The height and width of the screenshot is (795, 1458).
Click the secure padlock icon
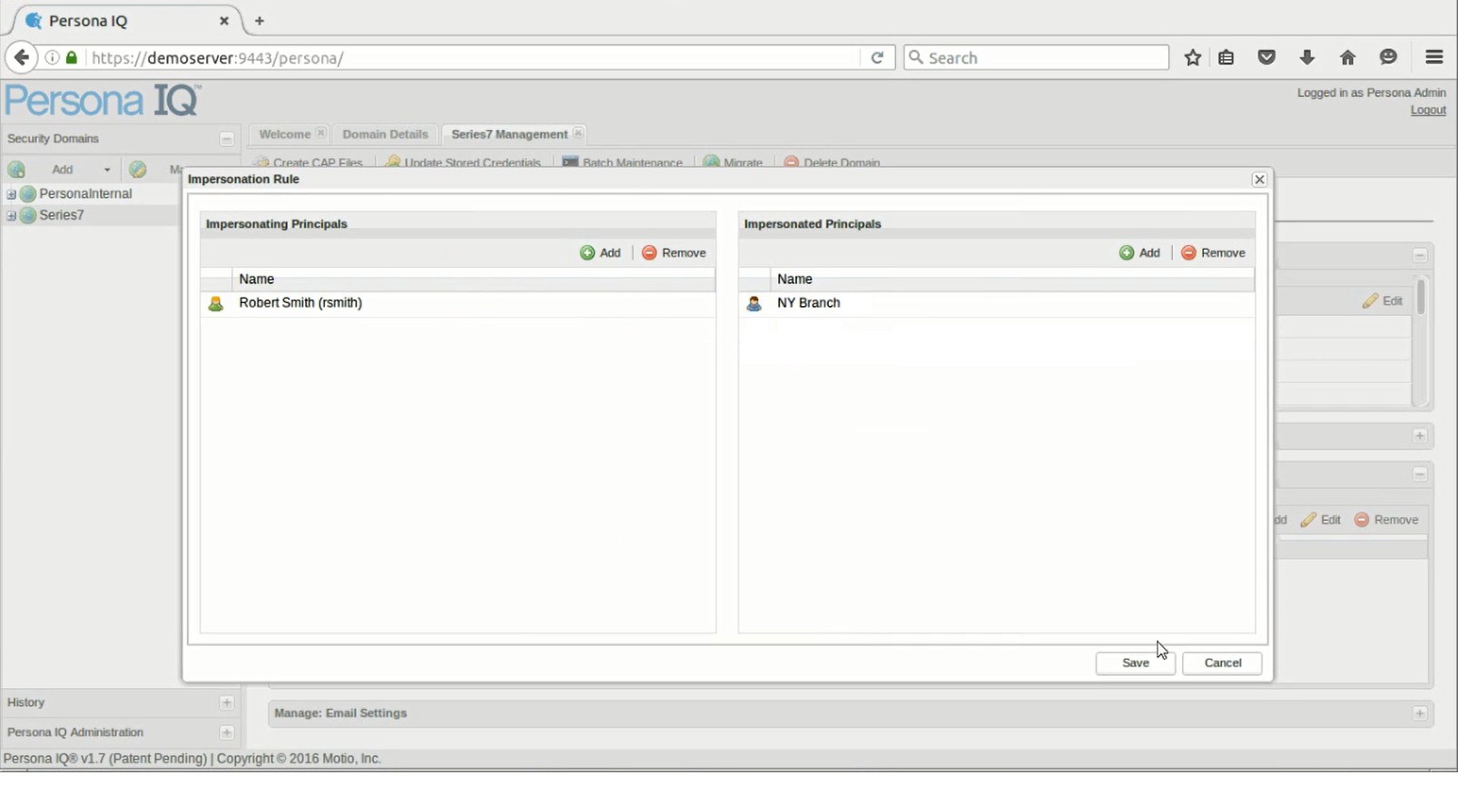click(x=72, y=58)
